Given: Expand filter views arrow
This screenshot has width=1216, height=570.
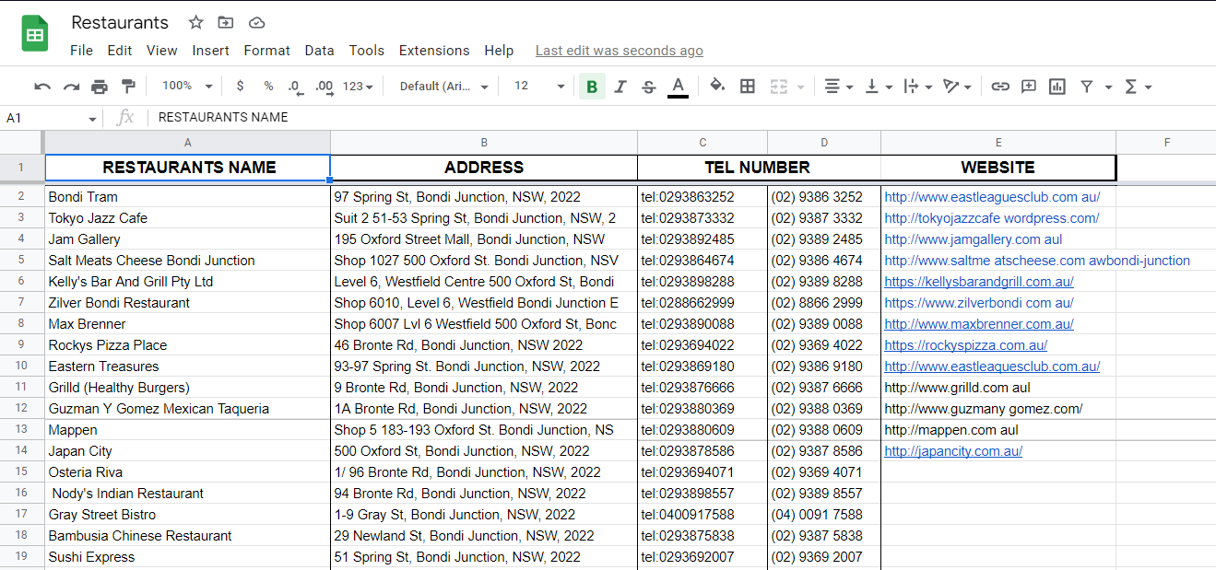Looking at the screenshot, I should (x=1108, y=87).
